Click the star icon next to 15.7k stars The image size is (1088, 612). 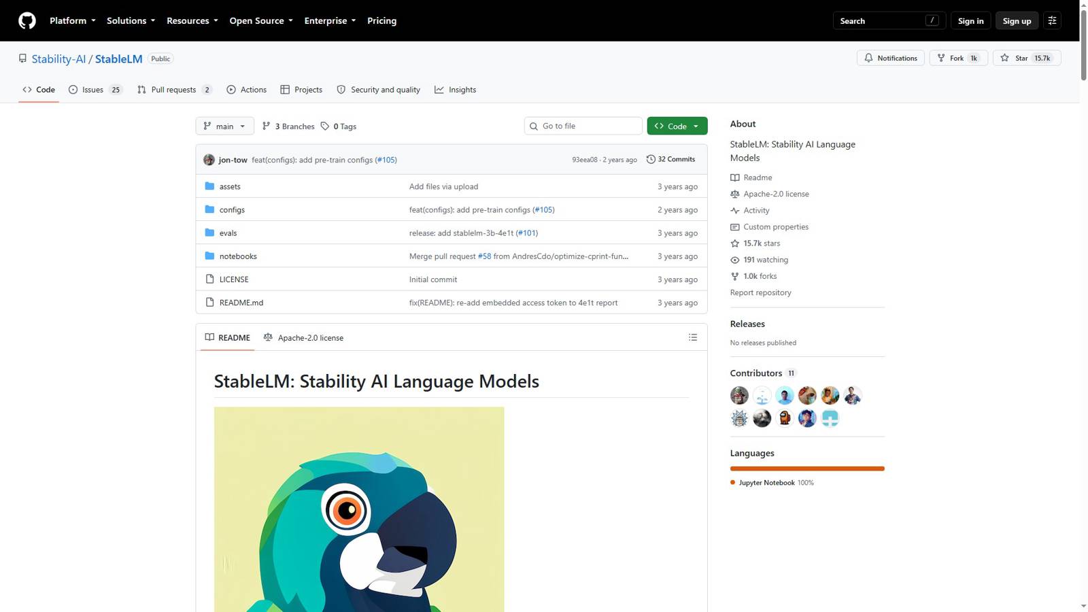734,243
